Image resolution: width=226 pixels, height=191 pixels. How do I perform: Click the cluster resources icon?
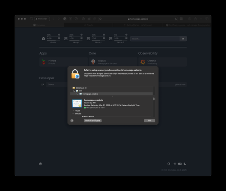43,39
